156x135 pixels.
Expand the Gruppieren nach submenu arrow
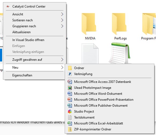click(62, 26)
